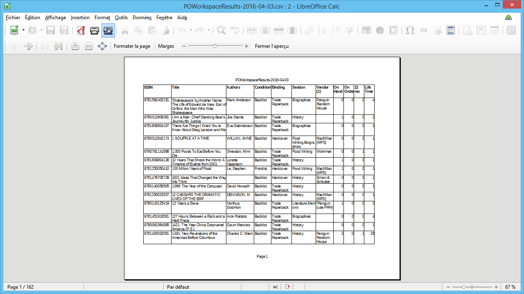Click the Redo arrow icon
Image resolution: width=524 pixels, height=294 pixels.
click(200, 30)
